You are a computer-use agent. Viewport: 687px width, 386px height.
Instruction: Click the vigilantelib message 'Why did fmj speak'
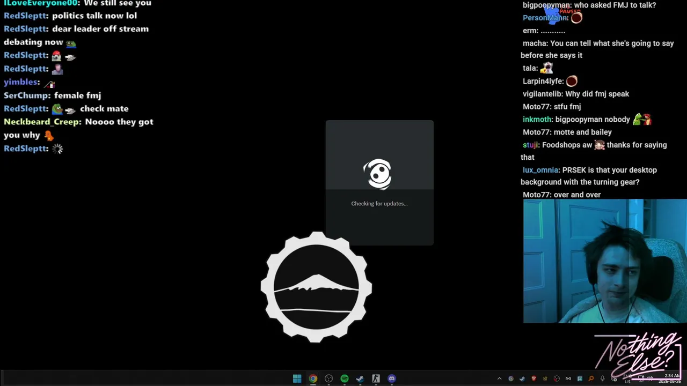pyautogui.click(x=597, y=94)
